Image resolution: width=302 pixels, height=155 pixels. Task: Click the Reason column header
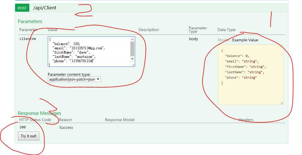(x=66, y=120)
